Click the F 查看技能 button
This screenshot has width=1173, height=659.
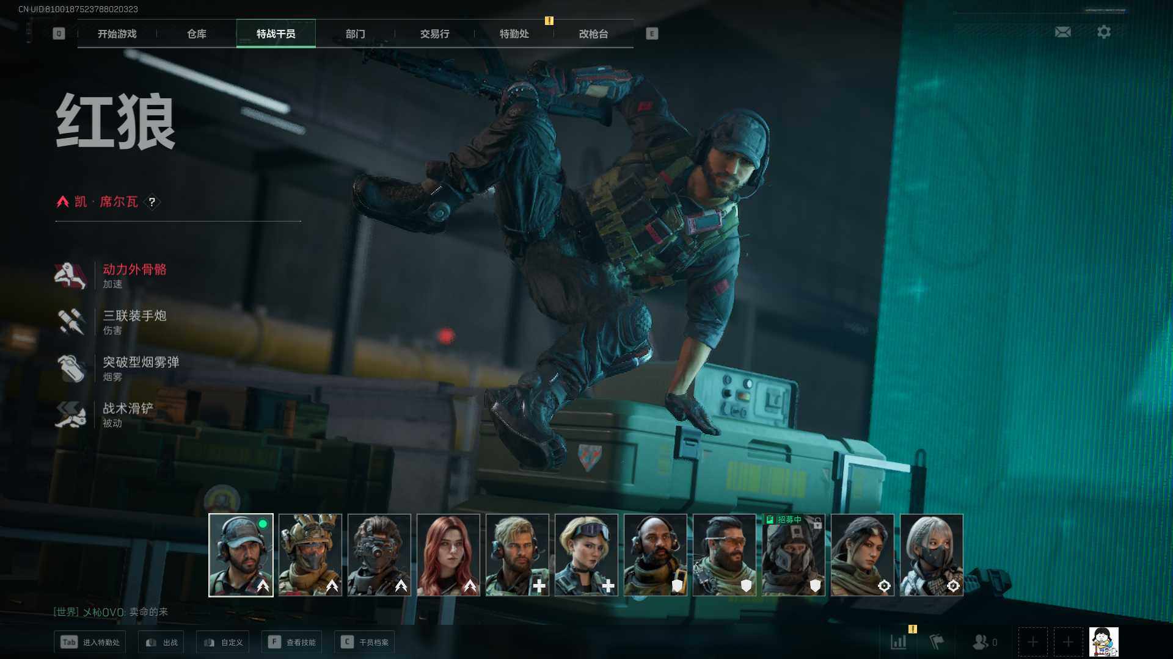point(292,642)
